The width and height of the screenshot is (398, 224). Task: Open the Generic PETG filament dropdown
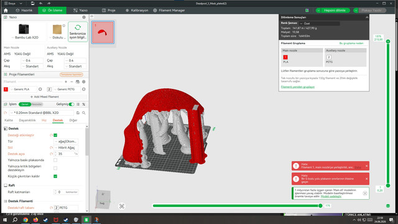[x=67, y=89]
